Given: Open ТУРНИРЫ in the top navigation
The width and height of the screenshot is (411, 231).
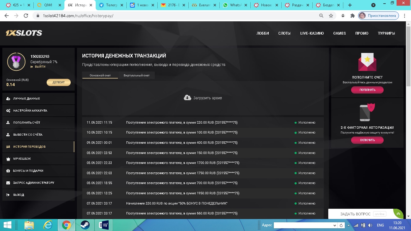Looking at the screenshot, I should pyautogui.click(x=386, y=33).
